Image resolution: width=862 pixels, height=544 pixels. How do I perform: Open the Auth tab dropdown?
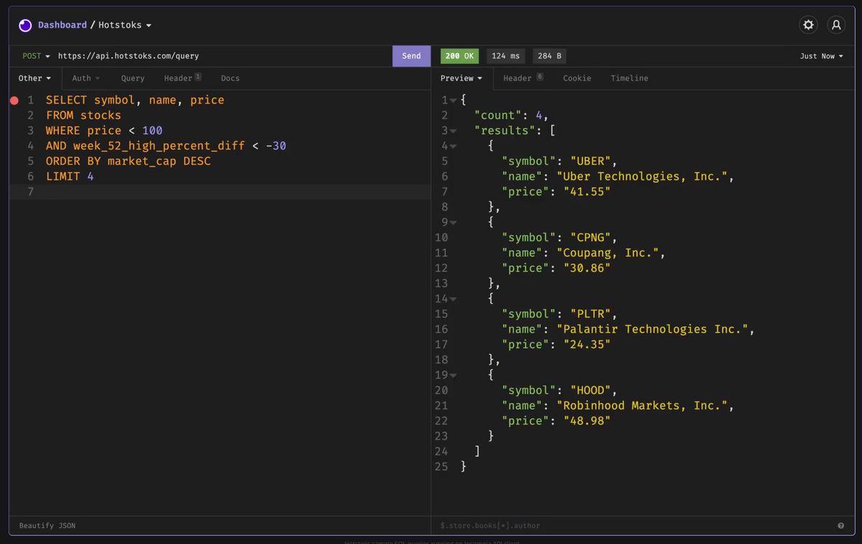(86, 78)
